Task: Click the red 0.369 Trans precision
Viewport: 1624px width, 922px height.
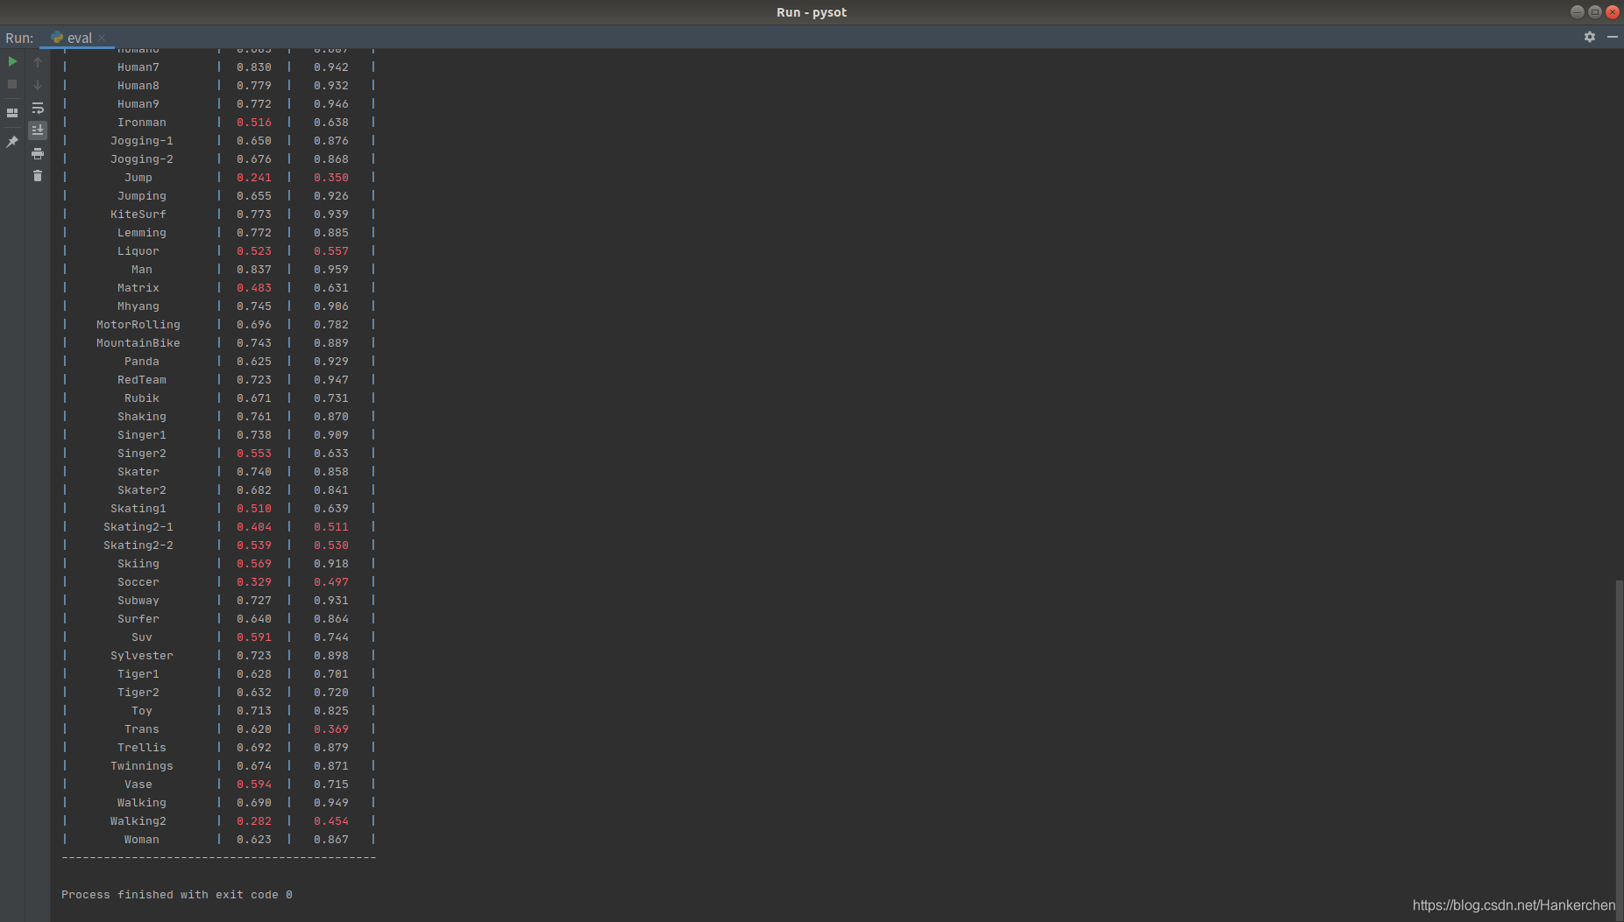Action: (x=331, y=729)
